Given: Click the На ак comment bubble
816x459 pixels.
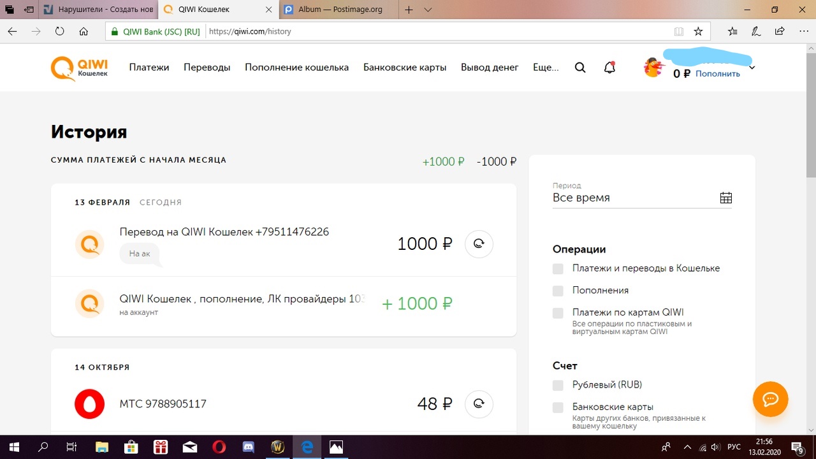Looking at the screenshot, I should pyautogui.click(x=140, y=254).
